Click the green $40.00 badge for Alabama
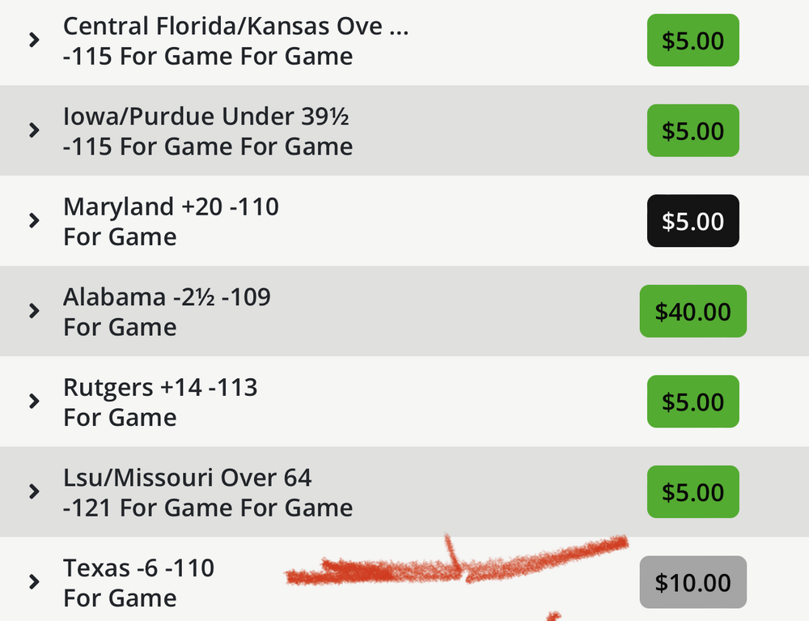 (693, 312)
